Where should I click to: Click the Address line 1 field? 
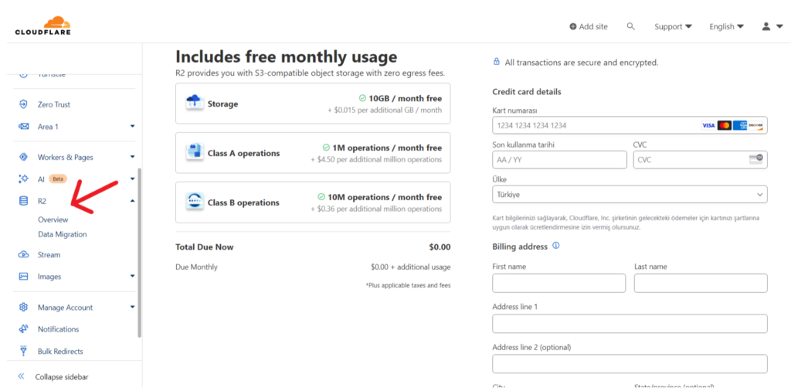[x=630, y=324]
